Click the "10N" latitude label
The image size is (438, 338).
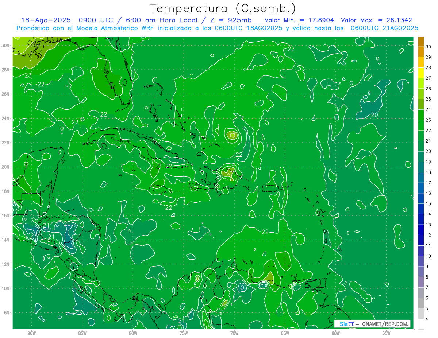(6, 288)
